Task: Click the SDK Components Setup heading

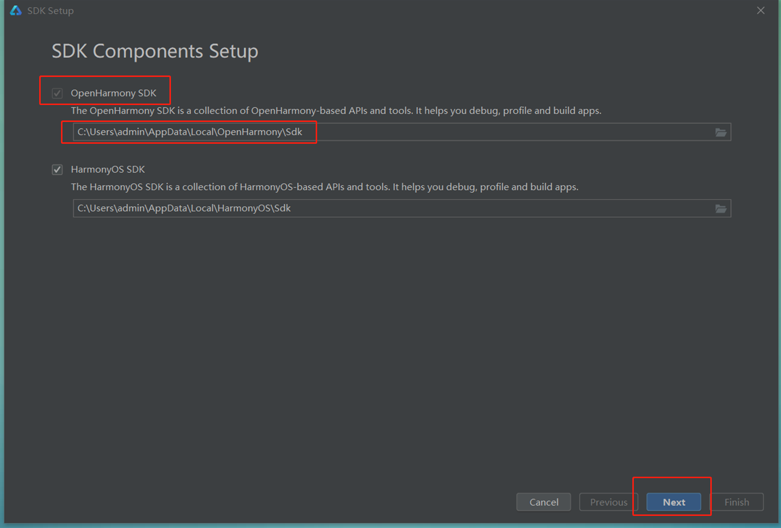Action: [155, 51]
